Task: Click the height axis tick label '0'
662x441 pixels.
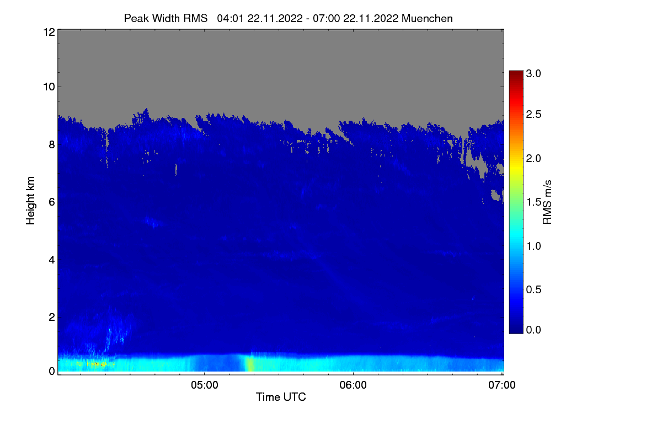Action: (x=51, y=371)
